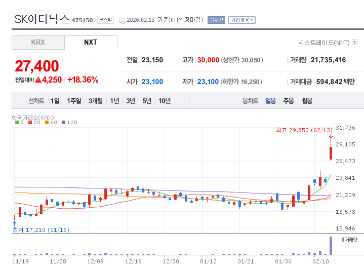Click the 고가 value 30,000
Screen dimensions: 364x271
click(208, 60)
